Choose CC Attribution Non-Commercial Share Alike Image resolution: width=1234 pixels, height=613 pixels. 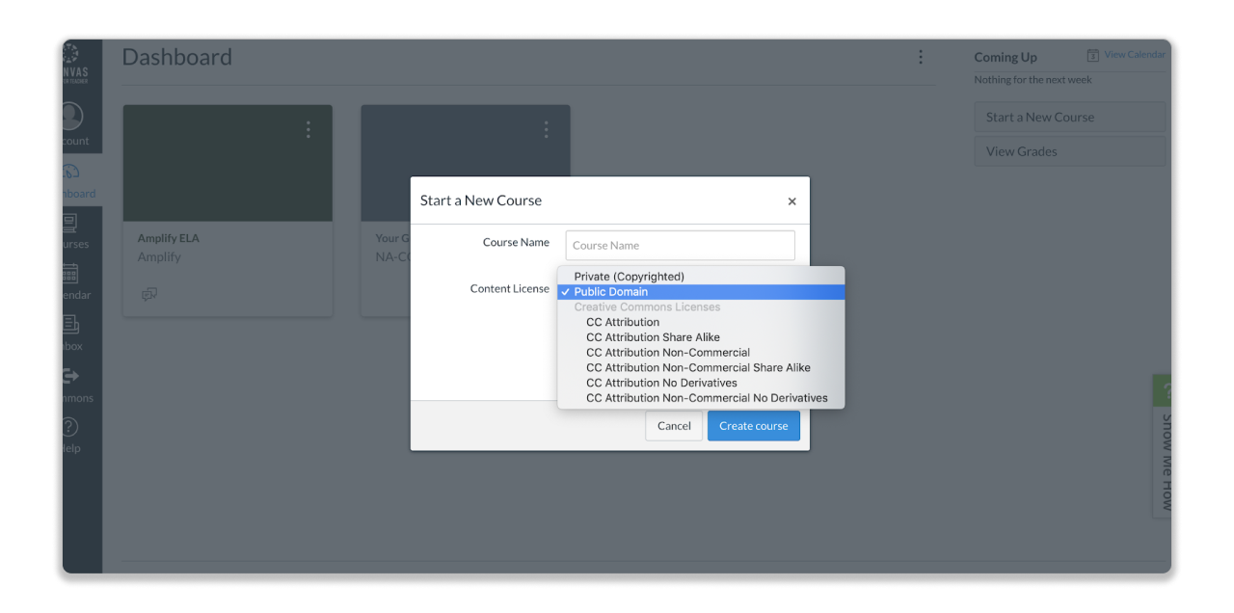point(701,367)
